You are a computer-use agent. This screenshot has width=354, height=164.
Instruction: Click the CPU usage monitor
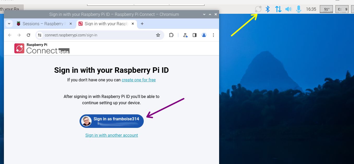point(342,9)
